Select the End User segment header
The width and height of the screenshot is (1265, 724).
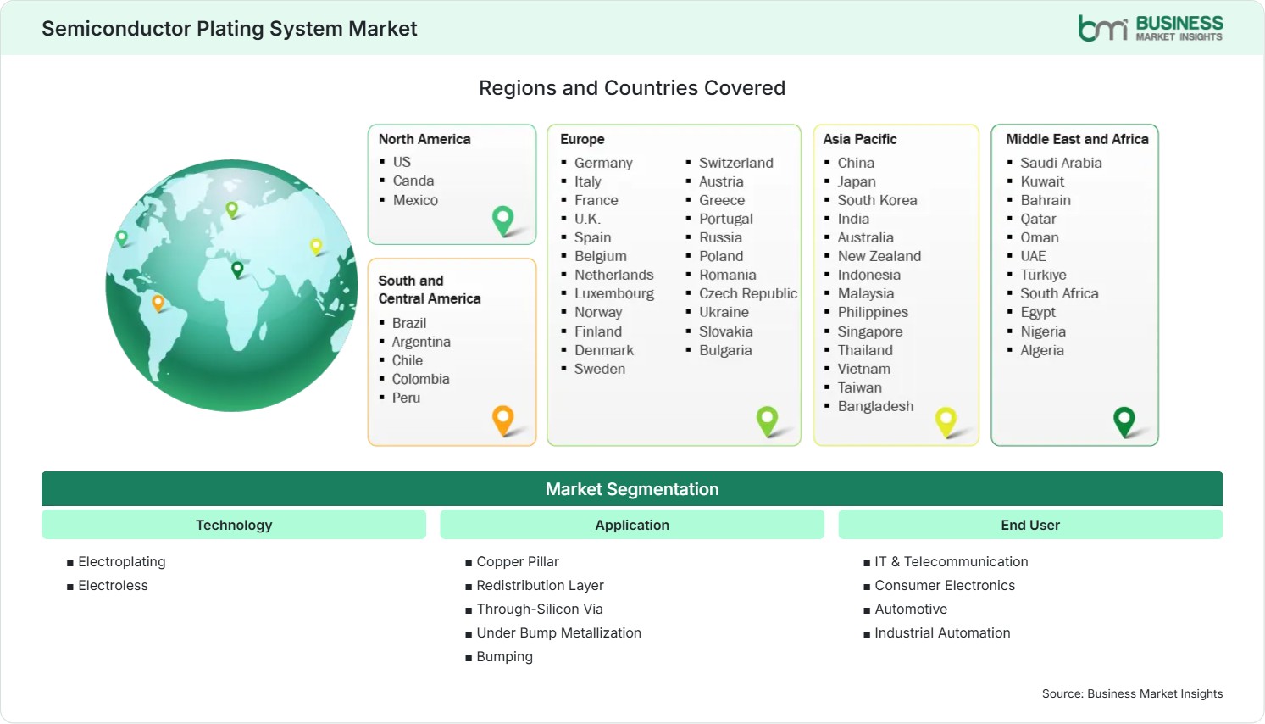[x=1030, y=525]
